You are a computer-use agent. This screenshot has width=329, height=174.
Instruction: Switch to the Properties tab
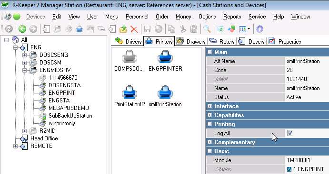tap(285, 41)
